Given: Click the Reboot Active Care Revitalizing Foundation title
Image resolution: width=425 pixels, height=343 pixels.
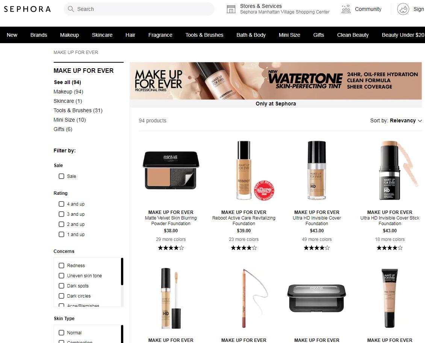Looking at the screenshot, I should pyautogui.click(x=244, y=221).
